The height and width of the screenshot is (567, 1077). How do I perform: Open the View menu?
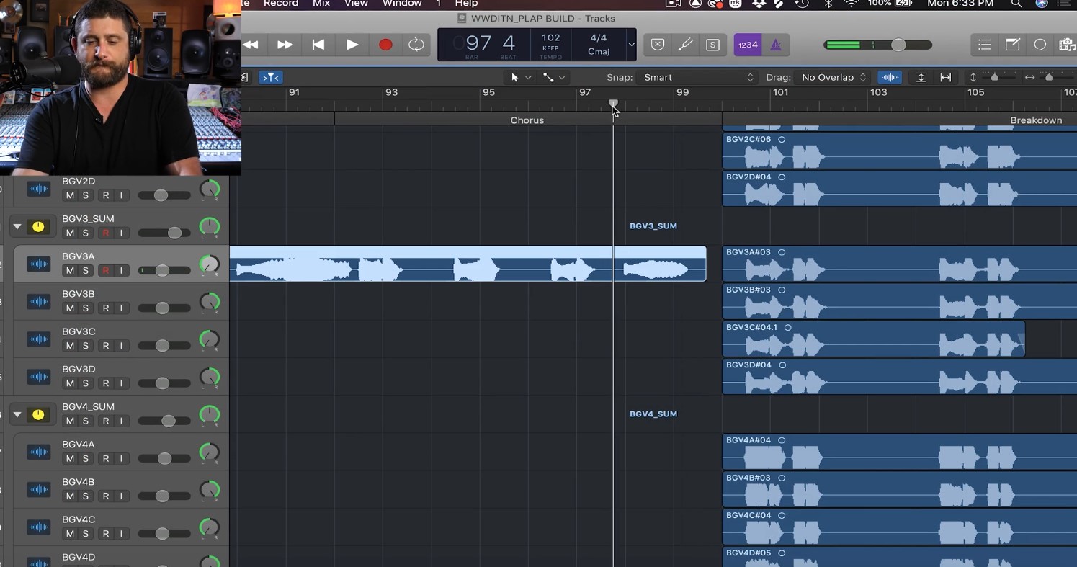pos(356,4)
